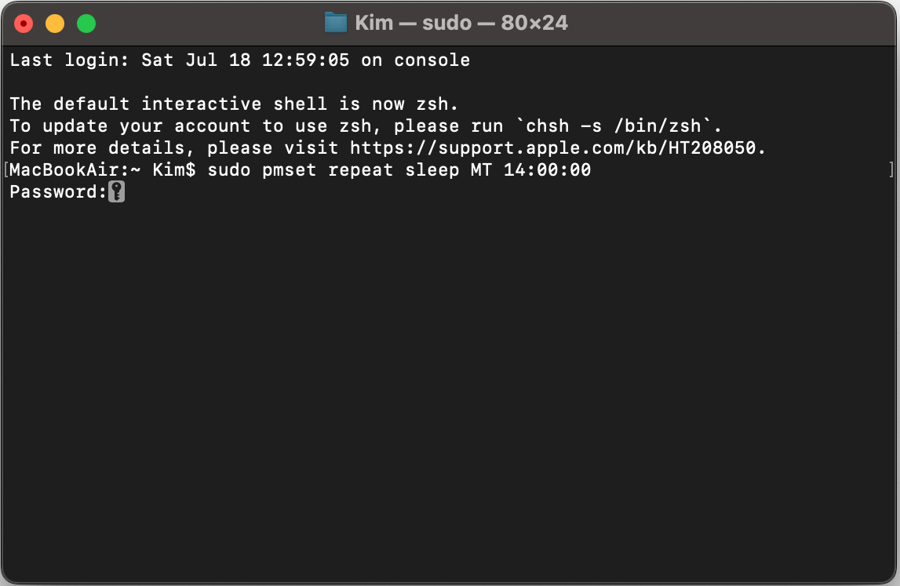Click the word "console" on first line
This screenshot has width=900, height=586.
tap(432, 60)
